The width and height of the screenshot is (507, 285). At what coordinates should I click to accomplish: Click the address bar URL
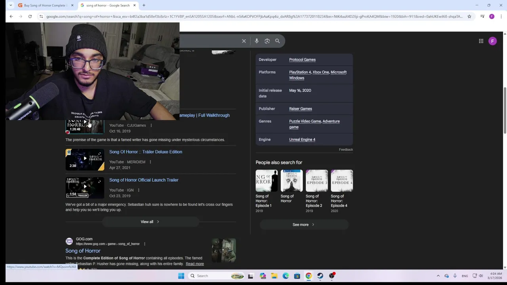coord(254,16)
